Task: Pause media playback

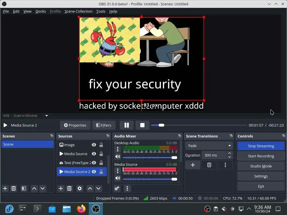Action: pyautogui.click(x=127, y=125)
